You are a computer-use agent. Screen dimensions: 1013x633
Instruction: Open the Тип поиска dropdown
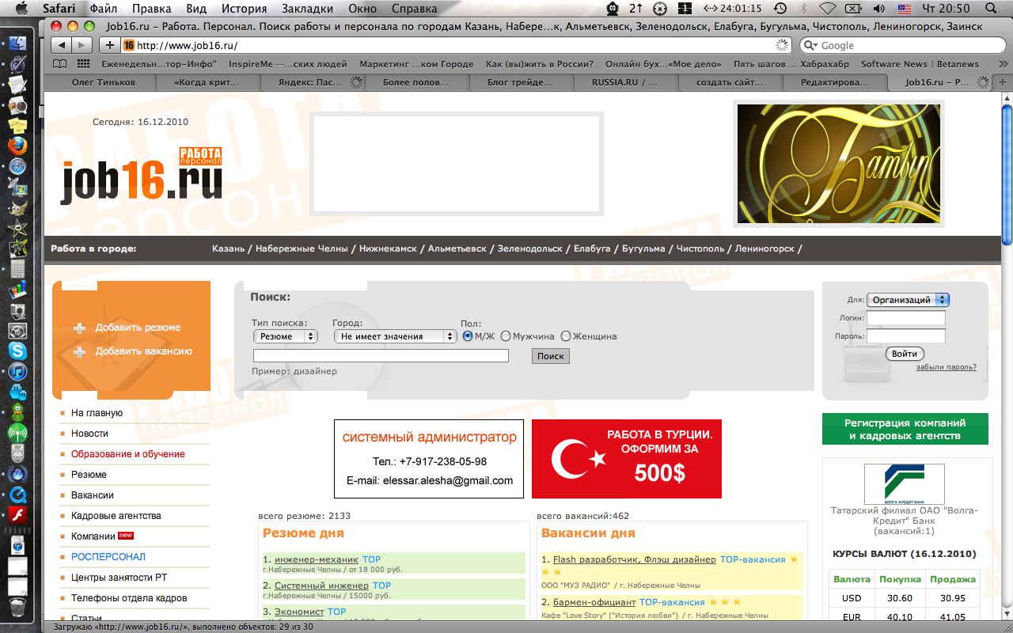(x=285, y=336)
